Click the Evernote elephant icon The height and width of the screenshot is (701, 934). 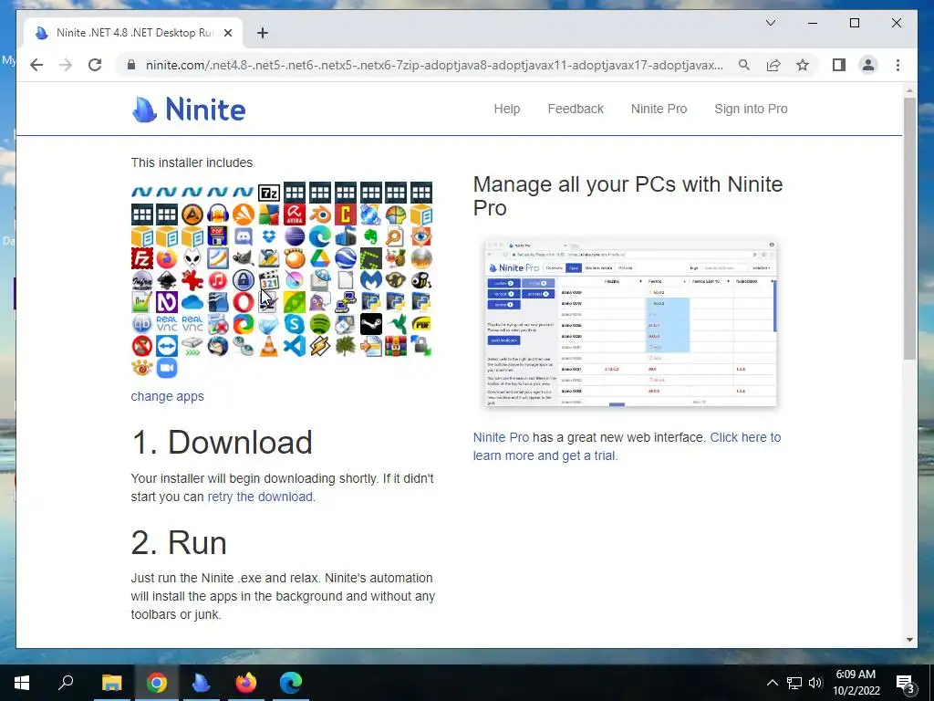point(370,236)
